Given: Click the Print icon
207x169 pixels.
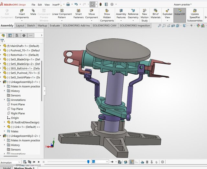Looking at the screenshot, I should point(68,4).
